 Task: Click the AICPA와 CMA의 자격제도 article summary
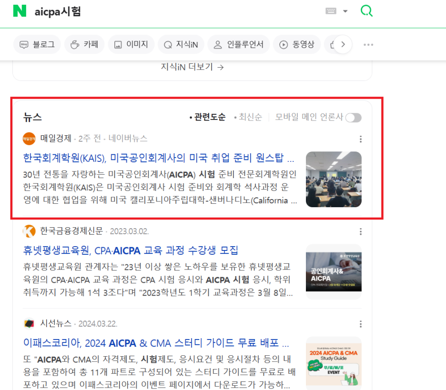(159, 372)
